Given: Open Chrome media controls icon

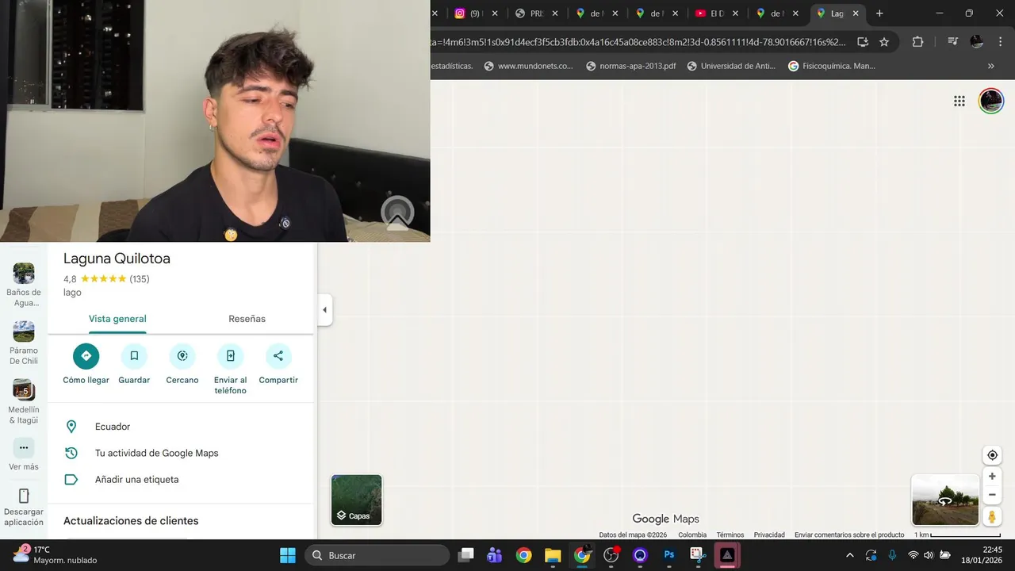Looking at the screenshot, I should pos(952,42).
